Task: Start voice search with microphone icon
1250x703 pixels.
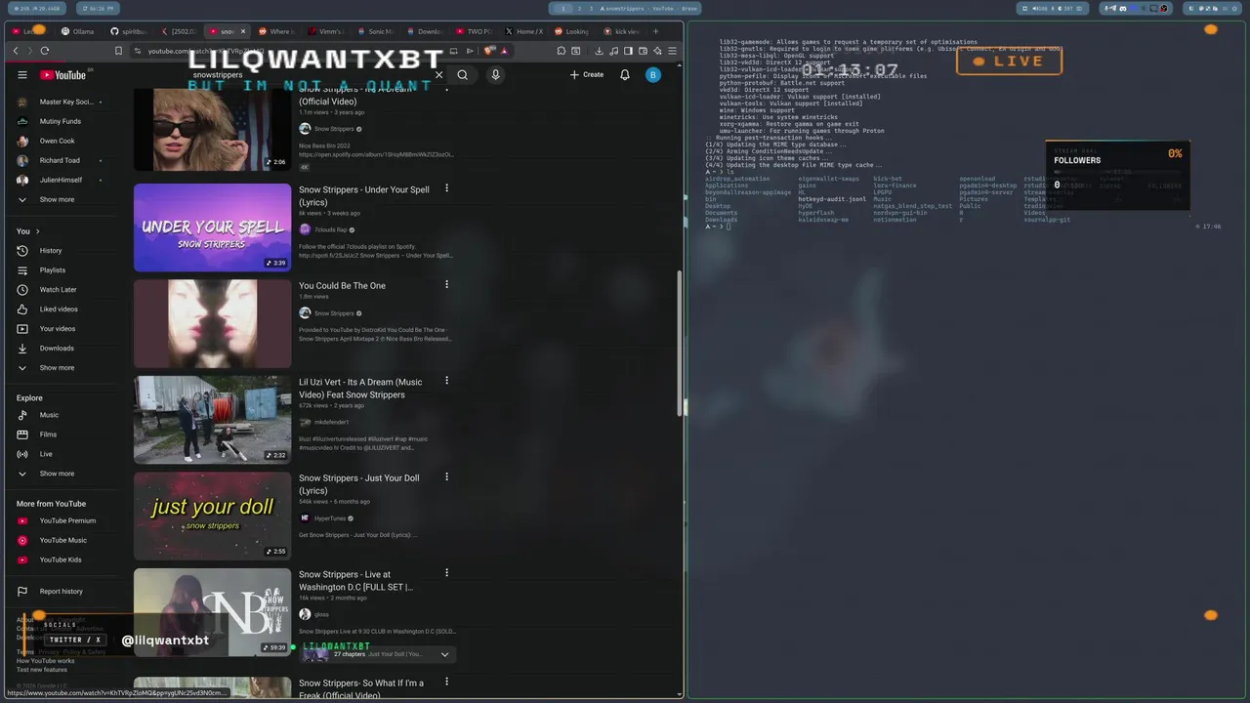Action: coord(495,75)
